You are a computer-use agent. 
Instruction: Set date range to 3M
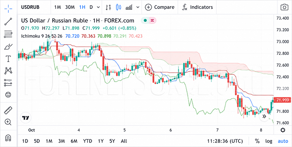point(62,141)
